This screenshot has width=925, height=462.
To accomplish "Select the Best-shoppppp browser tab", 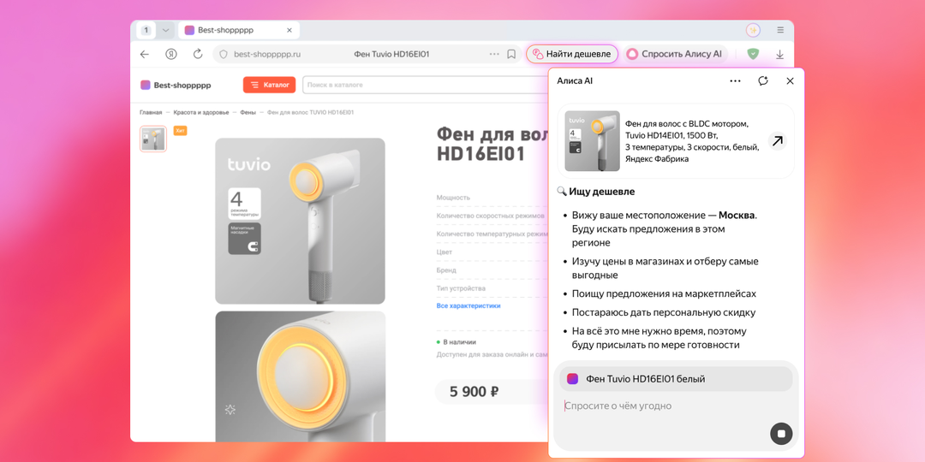I will point(238,30).
